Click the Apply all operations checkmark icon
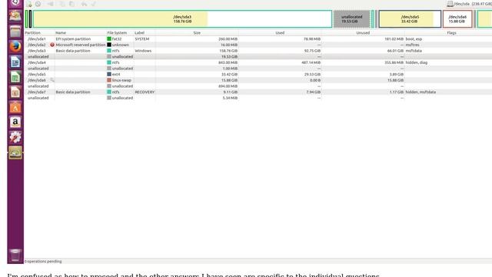 93,4
